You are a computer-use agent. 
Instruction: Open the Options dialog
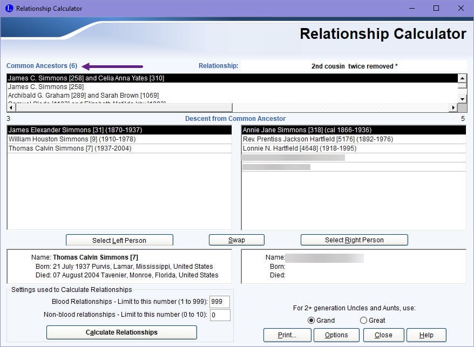tap(336, 335)
